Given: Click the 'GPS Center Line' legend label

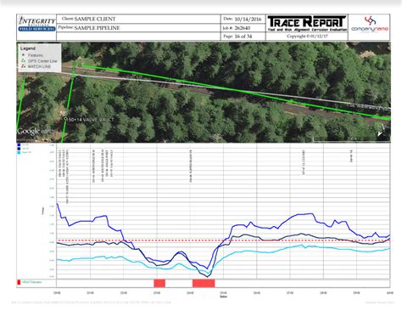Looking at the screenshot, I should [x=42, y=61].
